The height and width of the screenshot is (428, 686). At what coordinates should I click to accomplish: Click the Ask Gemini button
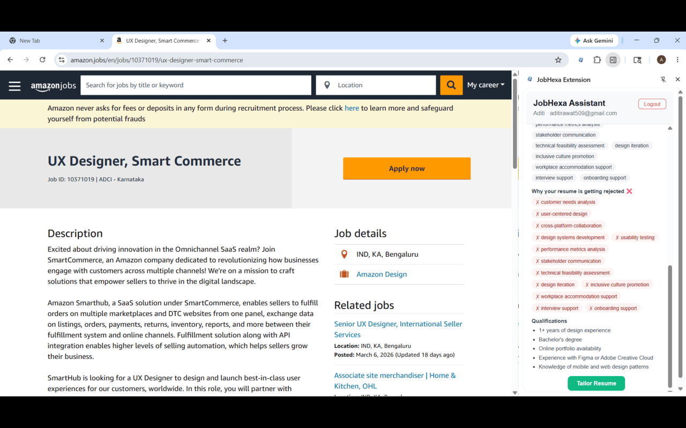pyautogui.click(x=594, y=41)
